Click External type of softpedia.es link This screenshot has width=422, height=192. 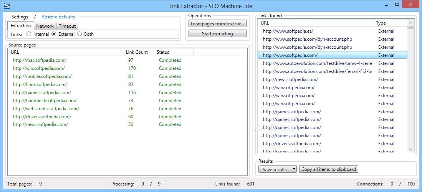pos(386,31)
